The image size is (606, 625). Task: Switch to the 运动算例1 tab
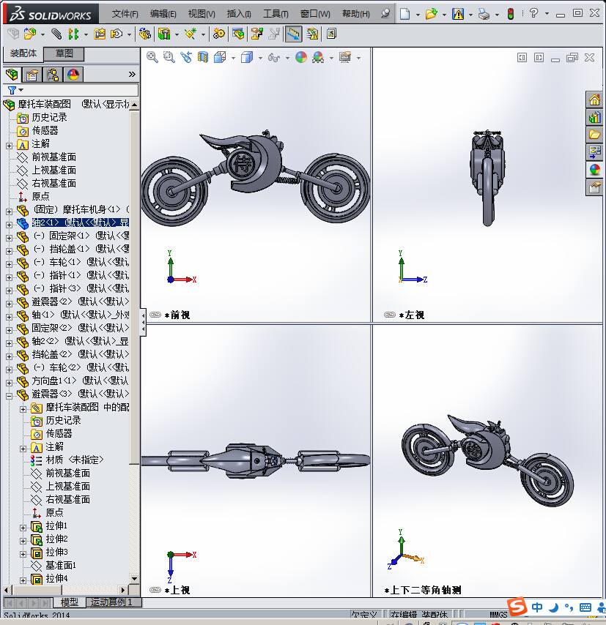[x=111, y=602]
